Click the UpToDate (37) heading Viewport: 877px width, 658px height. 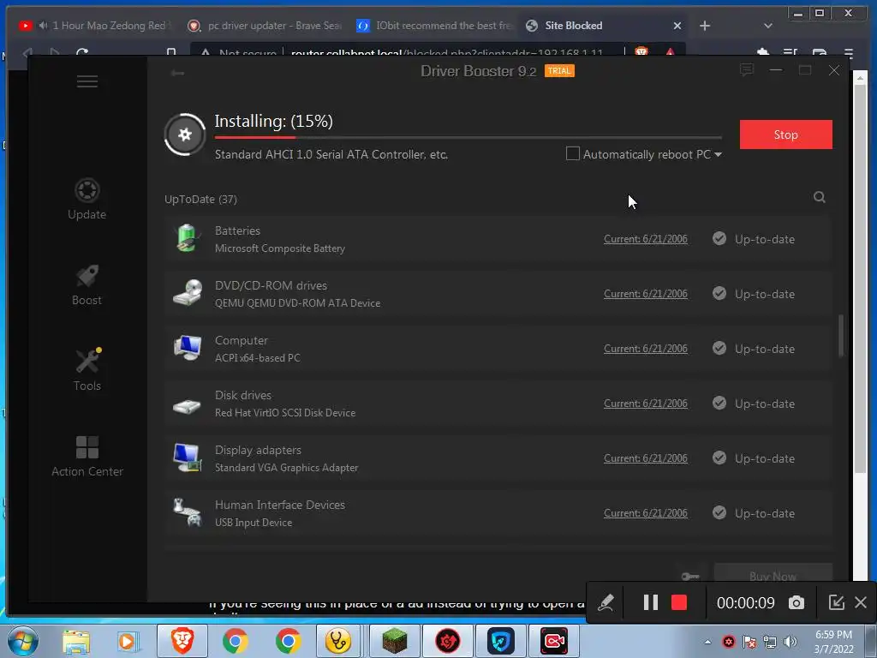tap(200, 199)
